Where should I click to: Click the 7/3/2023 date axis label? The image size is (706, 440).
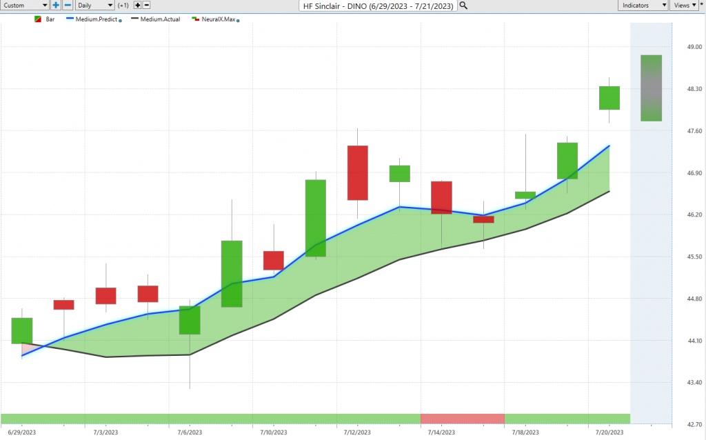pyautogui.click(x=105, y=432)
